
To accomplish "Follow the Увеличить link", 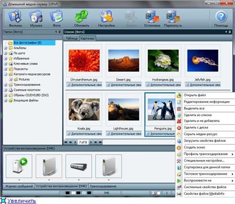I will (x=22, y=201).
